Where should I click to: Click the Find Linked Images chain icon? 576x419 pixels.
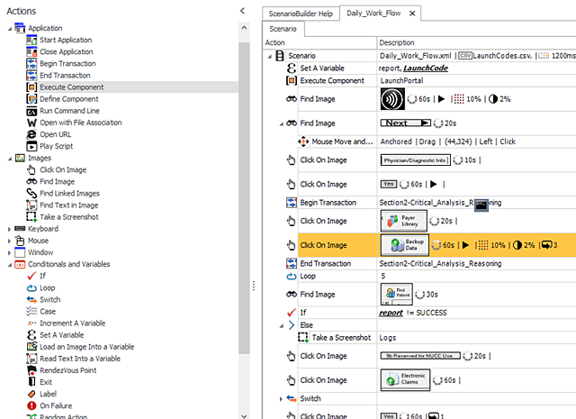click(31, 193)
